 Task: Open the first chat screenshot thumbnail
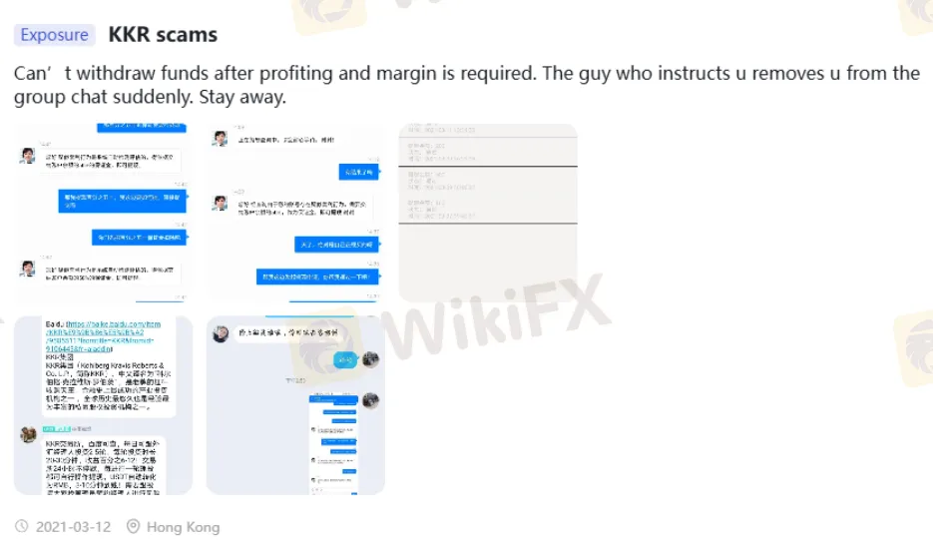(103, 213)
